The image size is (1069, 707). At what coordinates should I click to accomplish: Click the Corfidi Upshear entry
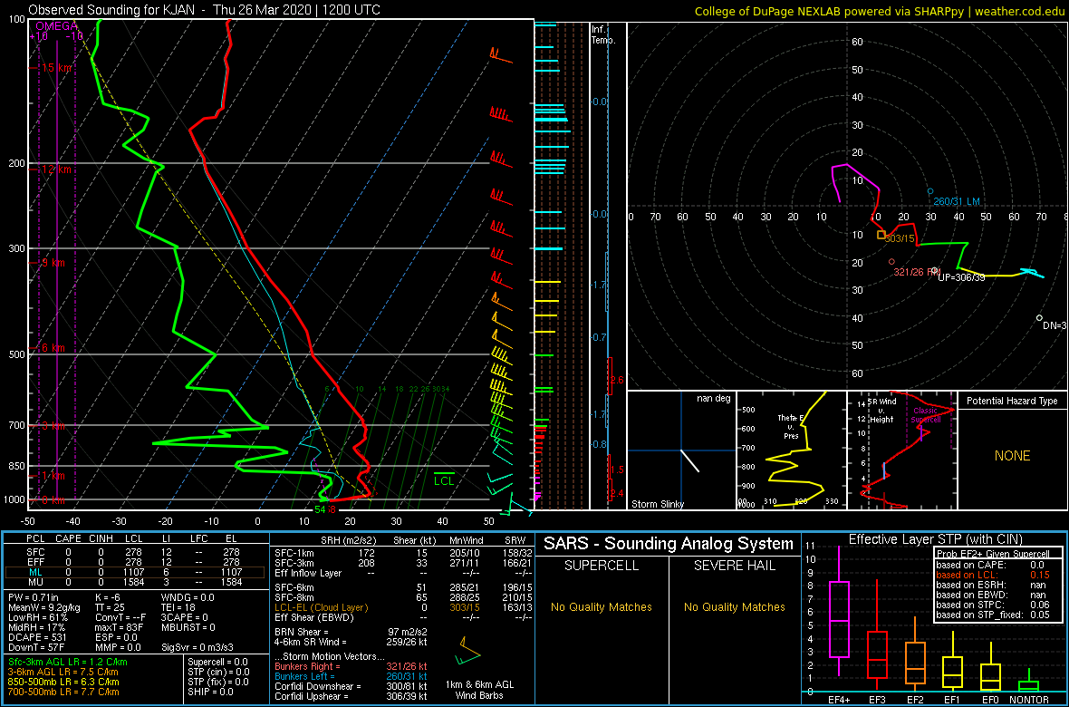[352, 697]
